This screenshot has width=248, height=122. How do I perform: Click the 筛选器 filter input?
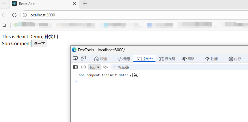tap(179, 67)
